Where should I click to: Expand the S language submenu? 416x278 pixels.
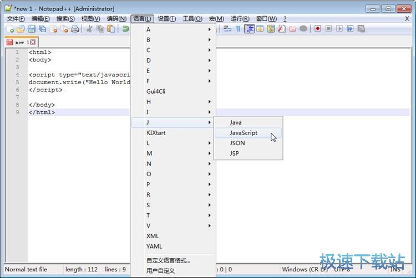[174, 205]
